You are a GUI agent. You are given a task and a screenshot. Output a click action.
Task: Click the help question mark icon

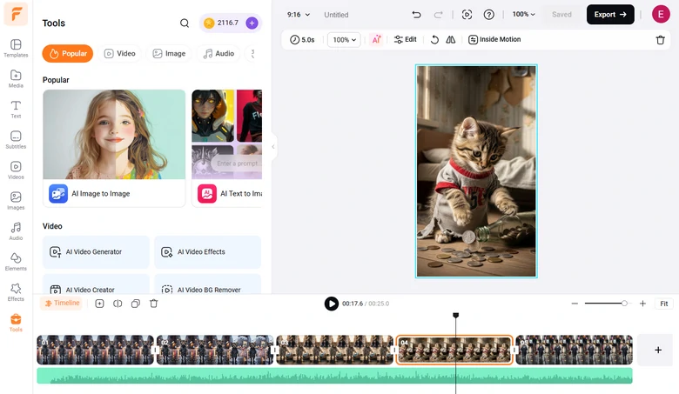pyautogui.click(x=489, y=15)
